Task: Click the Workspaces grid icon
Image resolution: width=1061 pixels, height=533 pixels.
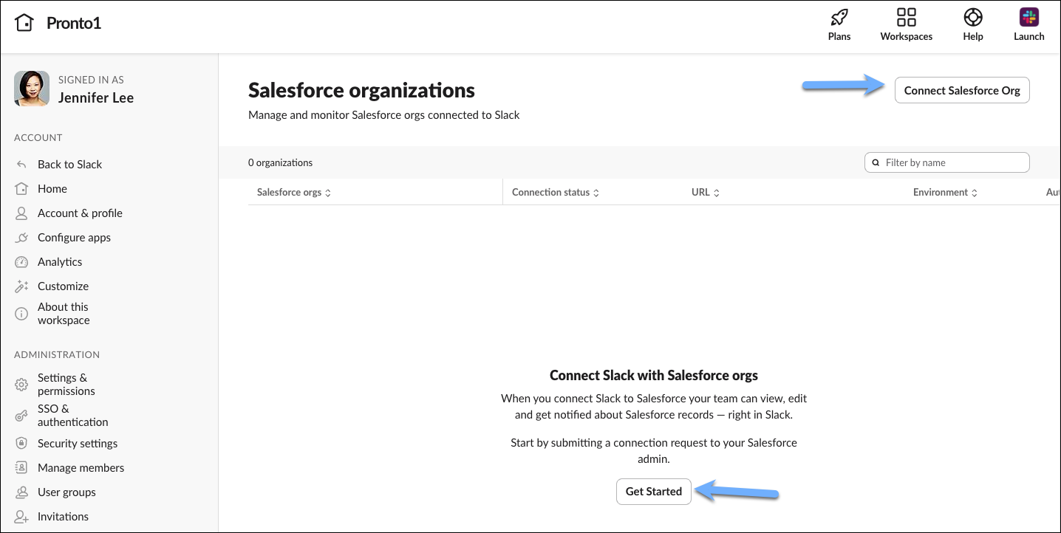Action: [x=906, y=16]
